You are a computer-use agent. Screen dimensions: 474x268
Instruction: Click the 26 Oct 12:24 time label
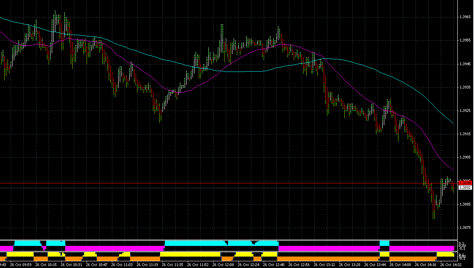249,265
